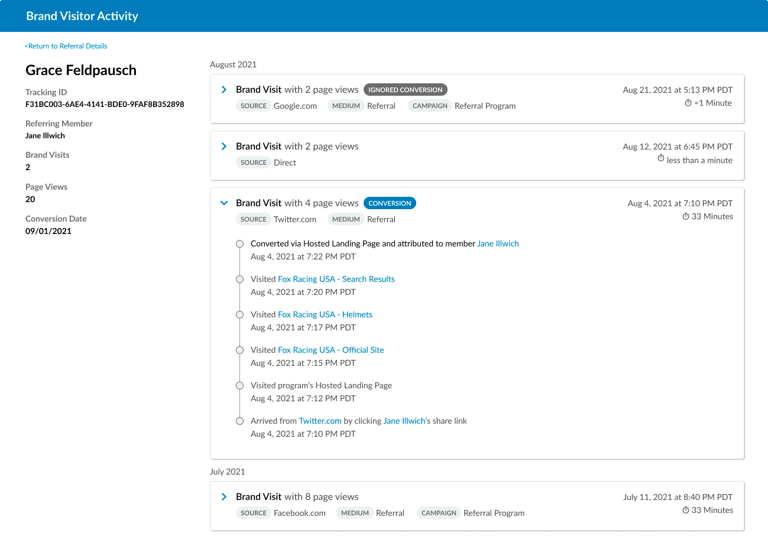Image resolution: width=768 pixels, height=536 pixels.
Task: Click the Page Views value 20
Action: pos(30,199)
